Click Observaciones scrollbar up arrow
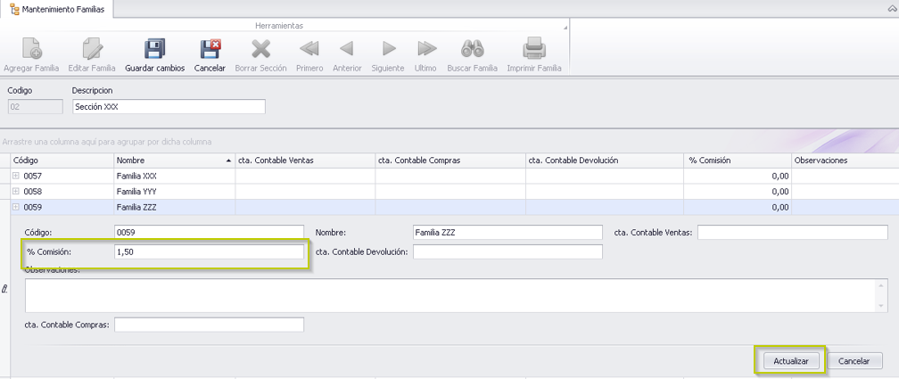Image resolution: width=899 pixels, height=379 pixels. pos(883,285)
